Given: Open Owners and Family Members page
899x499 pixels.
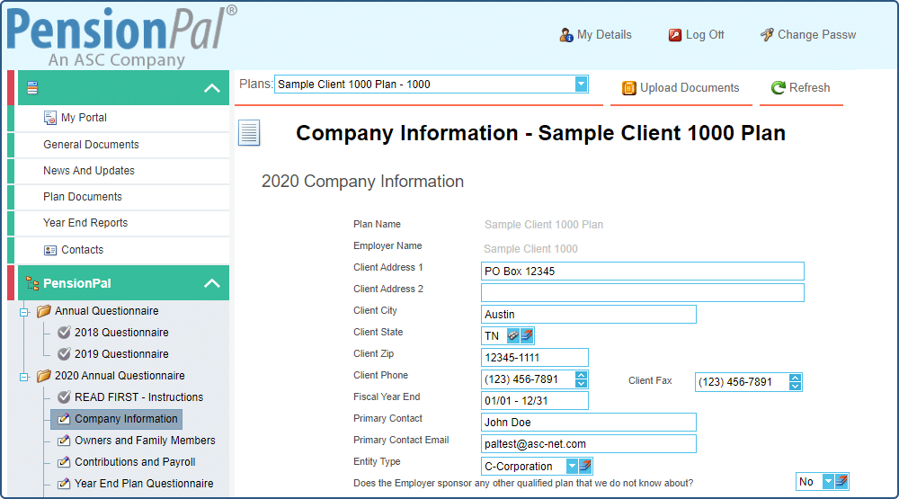Looking at the screenshot, I should (x=145, y=441).
